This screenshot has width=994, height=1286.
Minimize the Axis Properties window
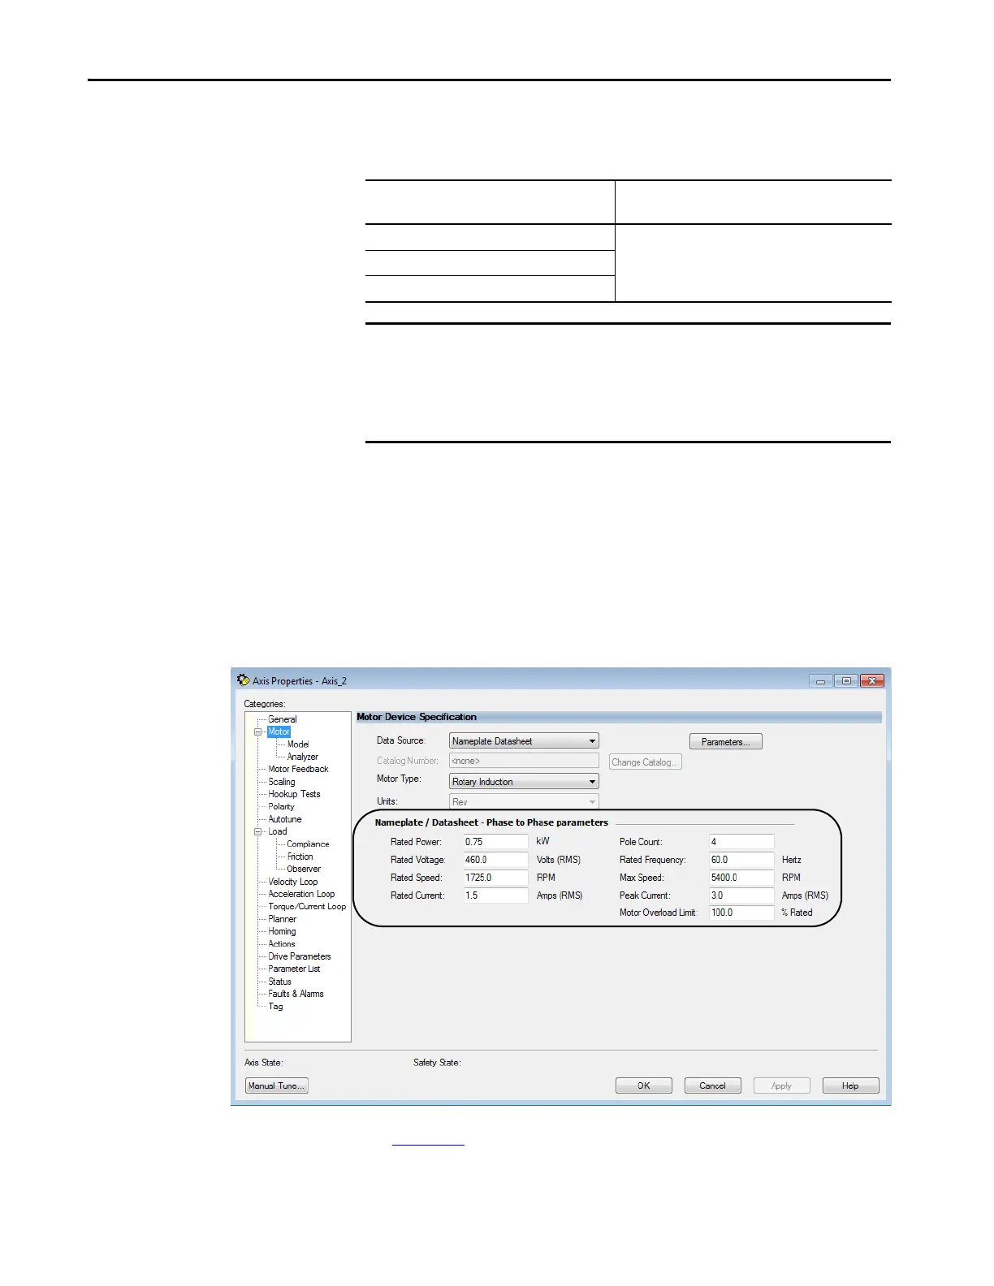[x=820, y=681]
